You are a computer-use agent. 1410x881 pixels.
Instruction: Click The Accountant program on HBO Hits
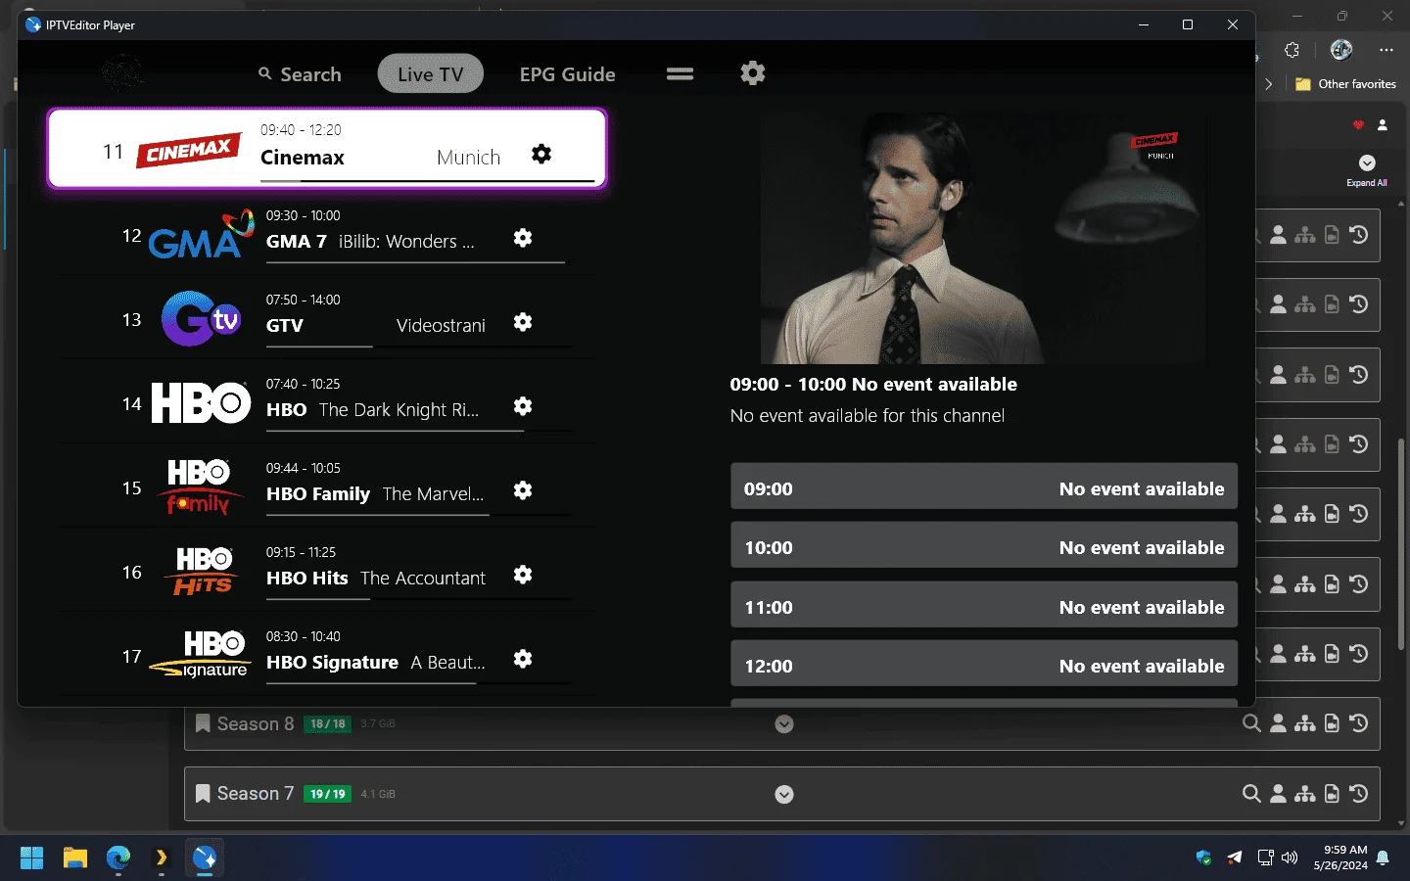[423, 579]
